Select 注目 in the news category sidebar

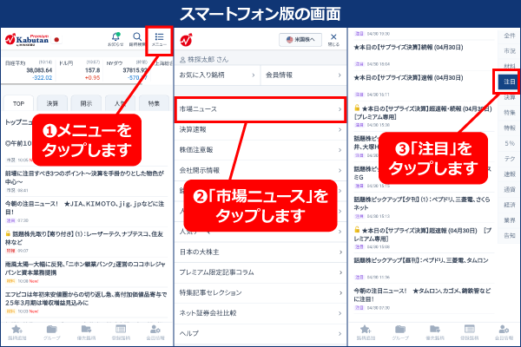pos(508,82)
